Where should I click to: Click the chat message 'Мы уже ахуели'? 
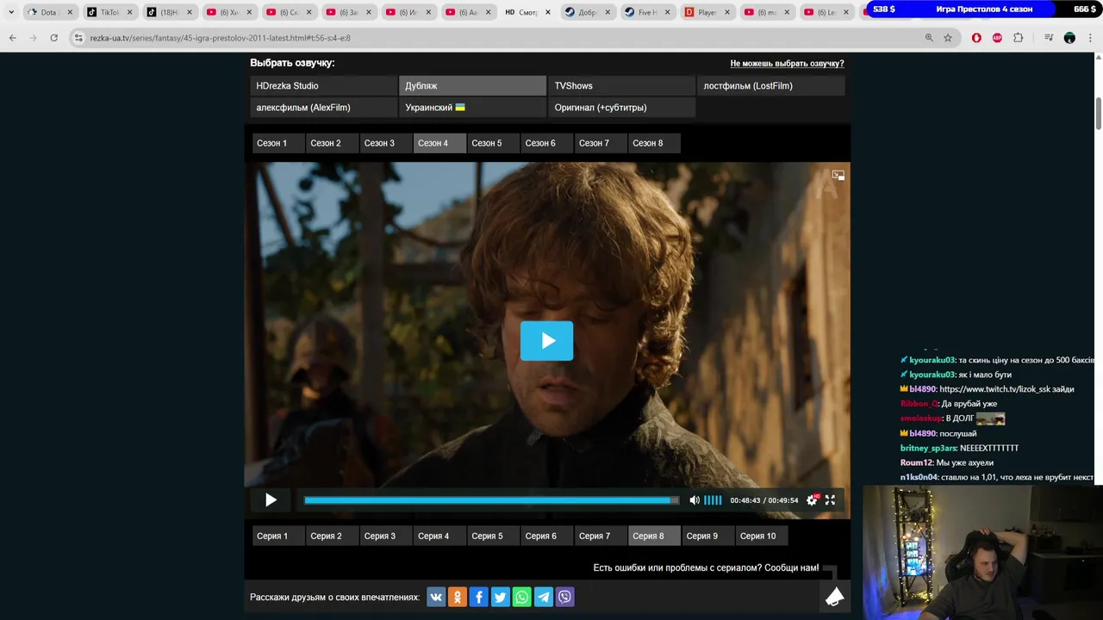964,462
